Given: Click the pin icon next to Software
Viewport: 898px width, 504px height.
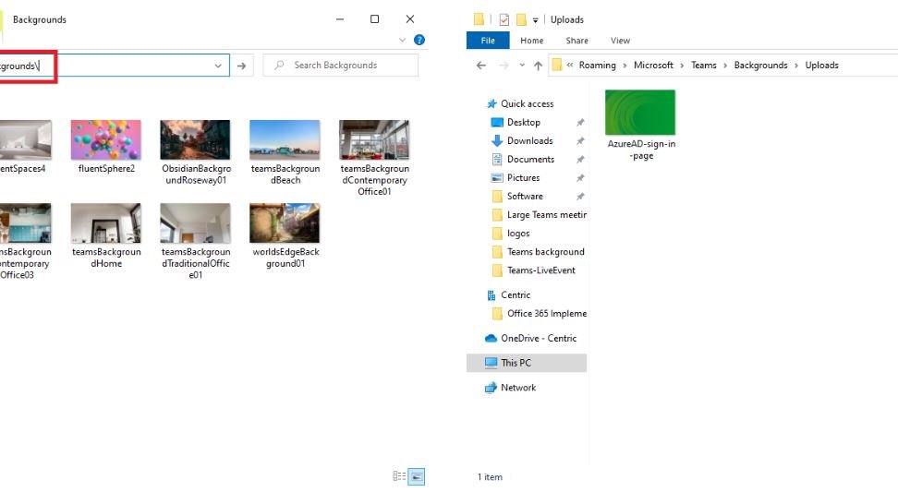Looking at the screenshot, I should [x=580, y=197].
